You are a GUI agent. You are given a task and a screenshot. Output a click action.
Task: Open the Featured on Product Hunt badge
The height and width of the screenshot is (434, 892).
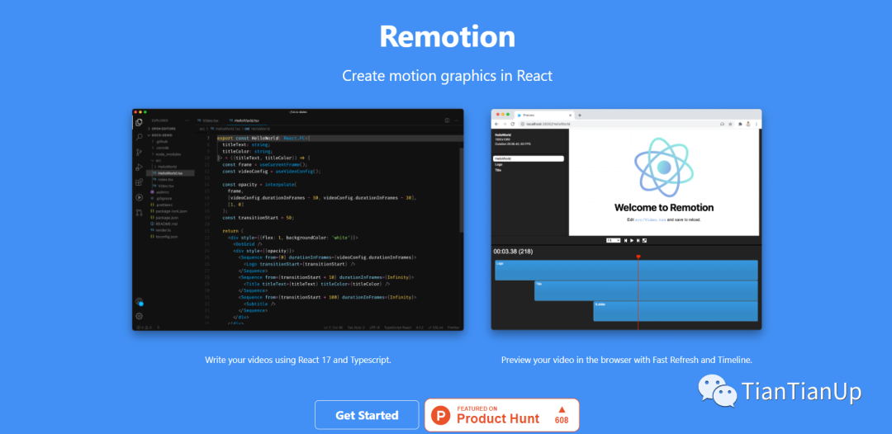pyautogui.click(x=502, y=415)
